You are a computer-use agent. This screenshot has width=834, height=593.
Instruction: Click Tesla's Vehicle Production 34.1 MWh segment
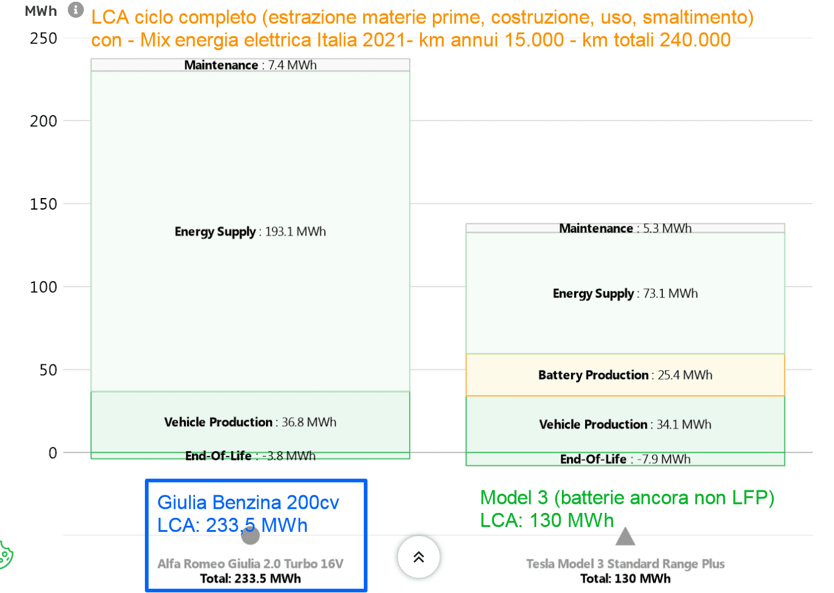(625, 424)
